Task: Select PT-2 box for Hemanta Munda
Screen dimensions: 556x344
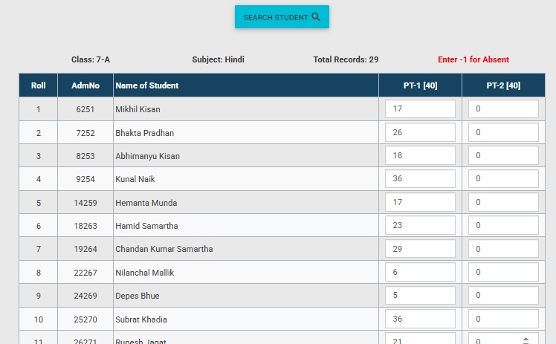Action: (x=503, y=202)
